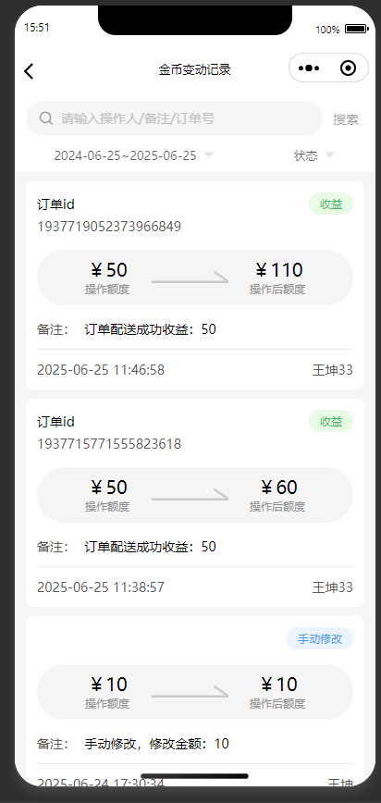Focus the 请输入操作人/备注/订单号 search field

click(174, 118)
